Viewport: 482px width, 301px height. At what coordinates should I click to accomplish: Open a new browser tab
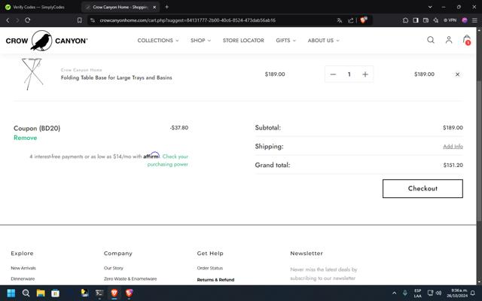click(x=166, y=7)
